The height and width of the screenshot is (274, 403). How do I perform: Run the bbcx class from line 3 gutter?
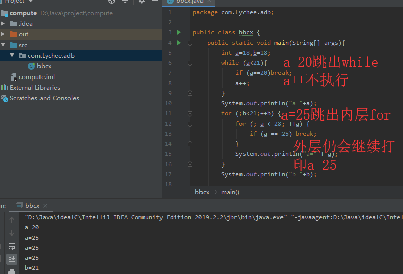tap(179, 32)
